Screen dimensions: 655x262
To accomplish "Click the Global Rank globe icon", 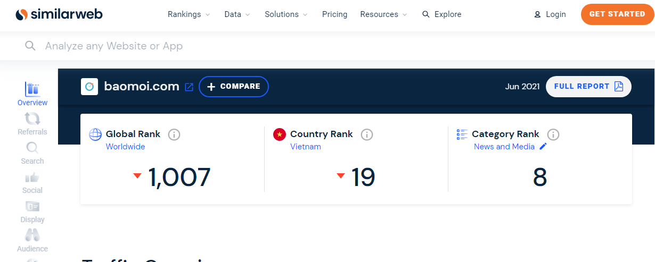I will coord(95,134).
